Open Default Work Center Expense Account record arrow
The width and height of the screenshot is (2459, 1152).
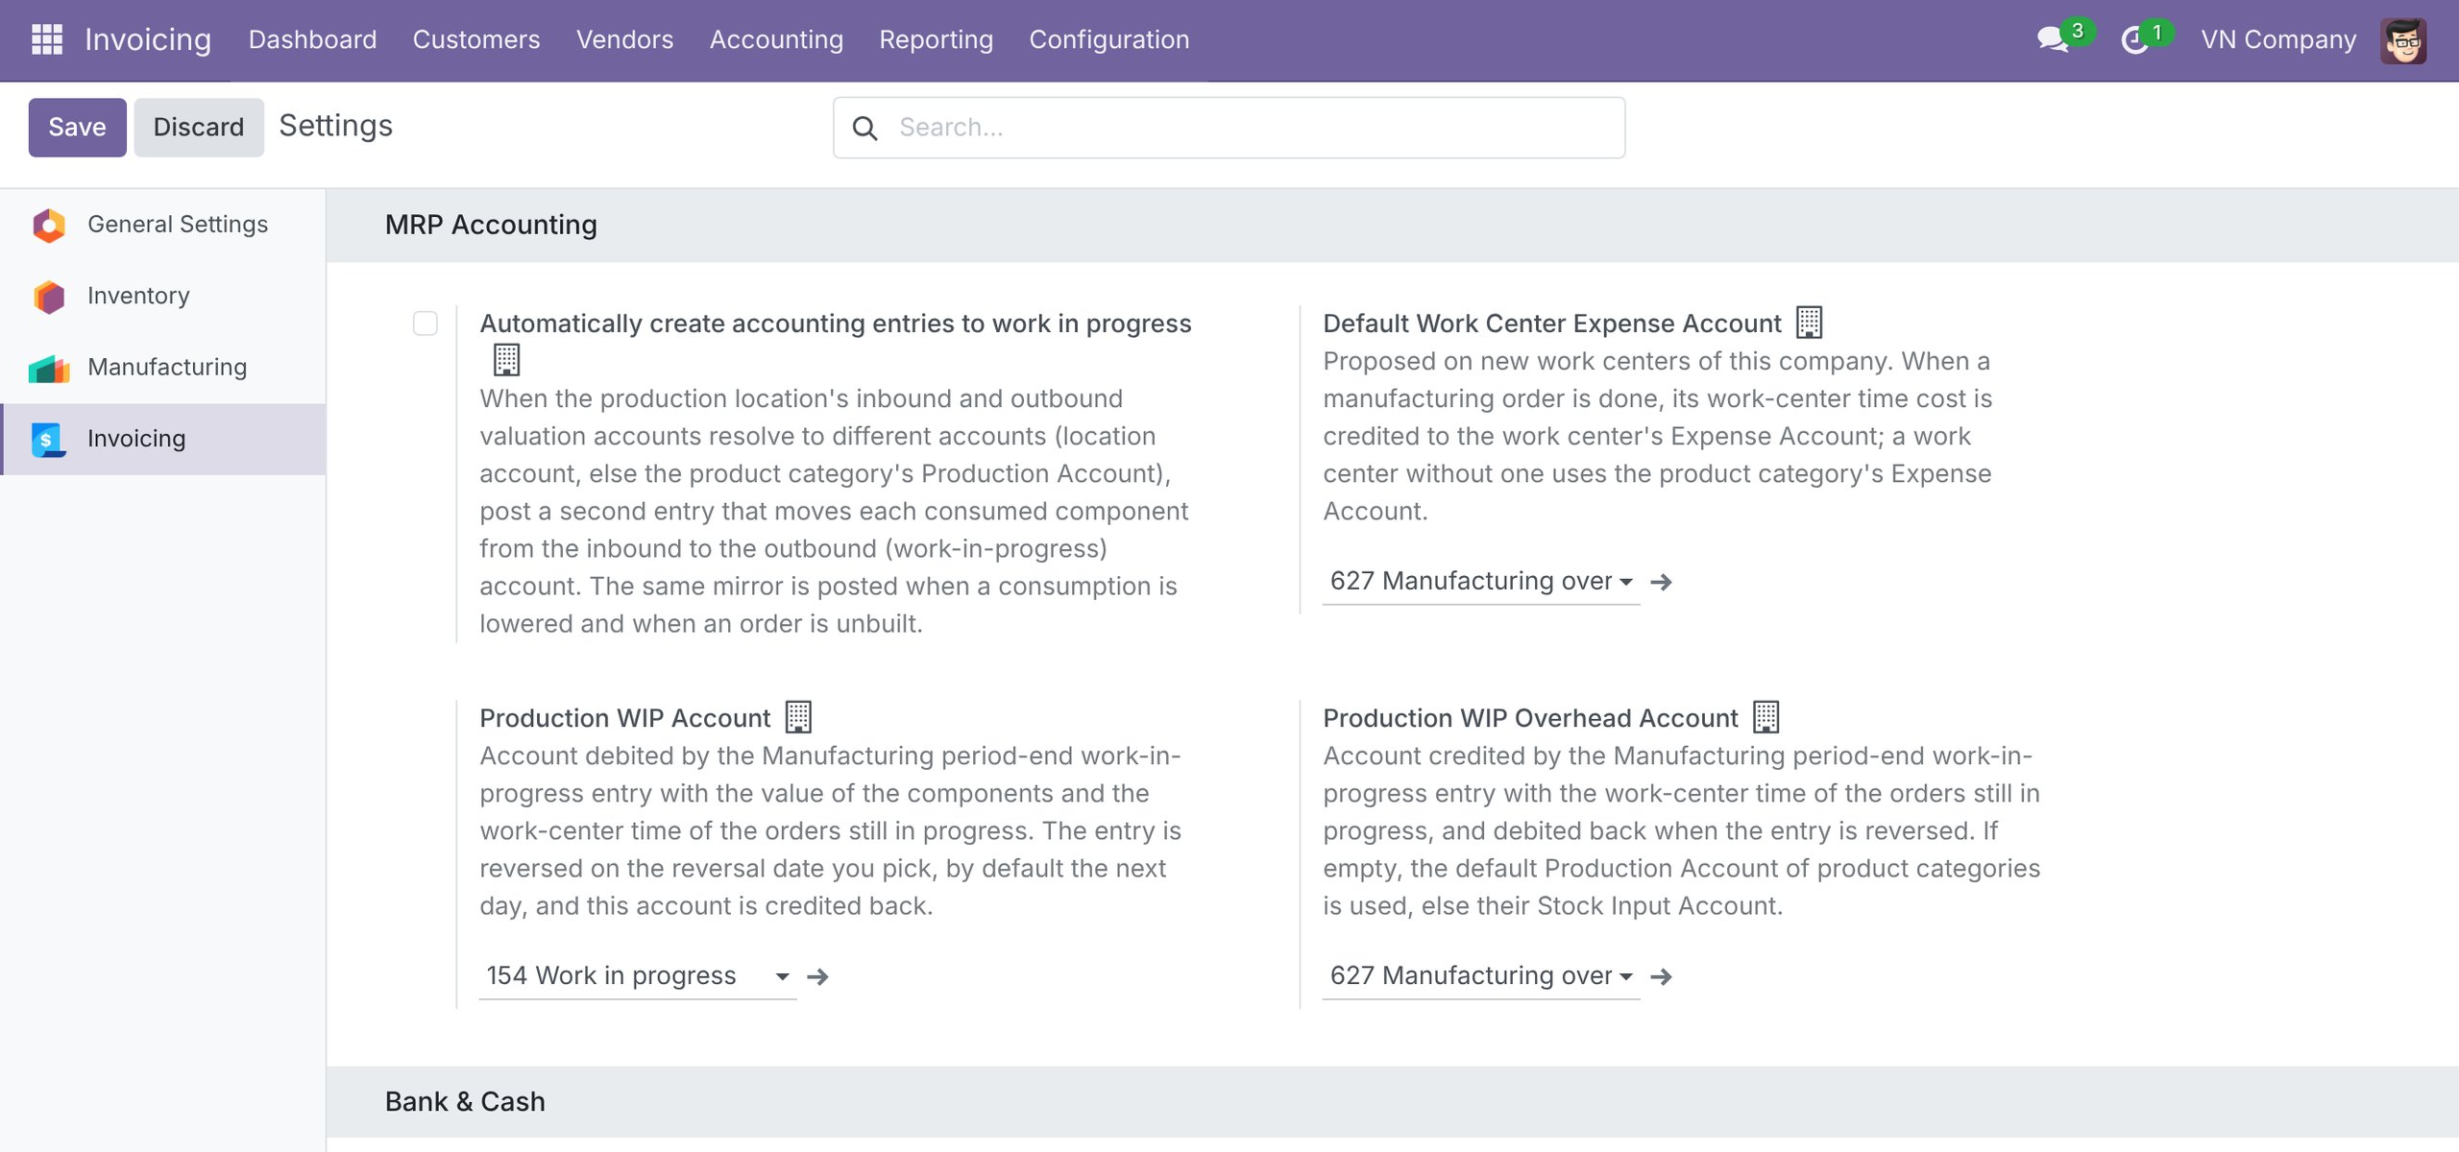pos(1662,582)
